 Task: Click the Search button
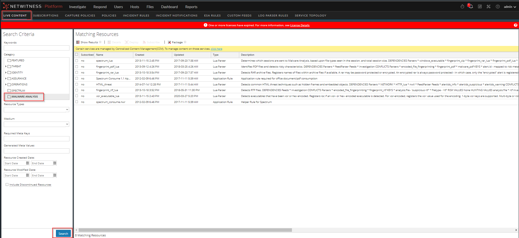[63, 233]
